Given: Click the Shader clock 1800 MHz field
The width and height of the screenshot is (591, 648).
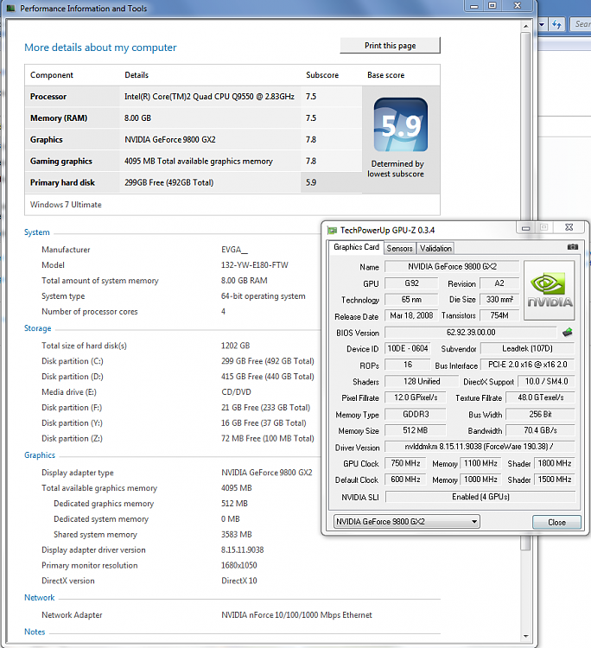Looking at the screenshot, I should [554, 463].
